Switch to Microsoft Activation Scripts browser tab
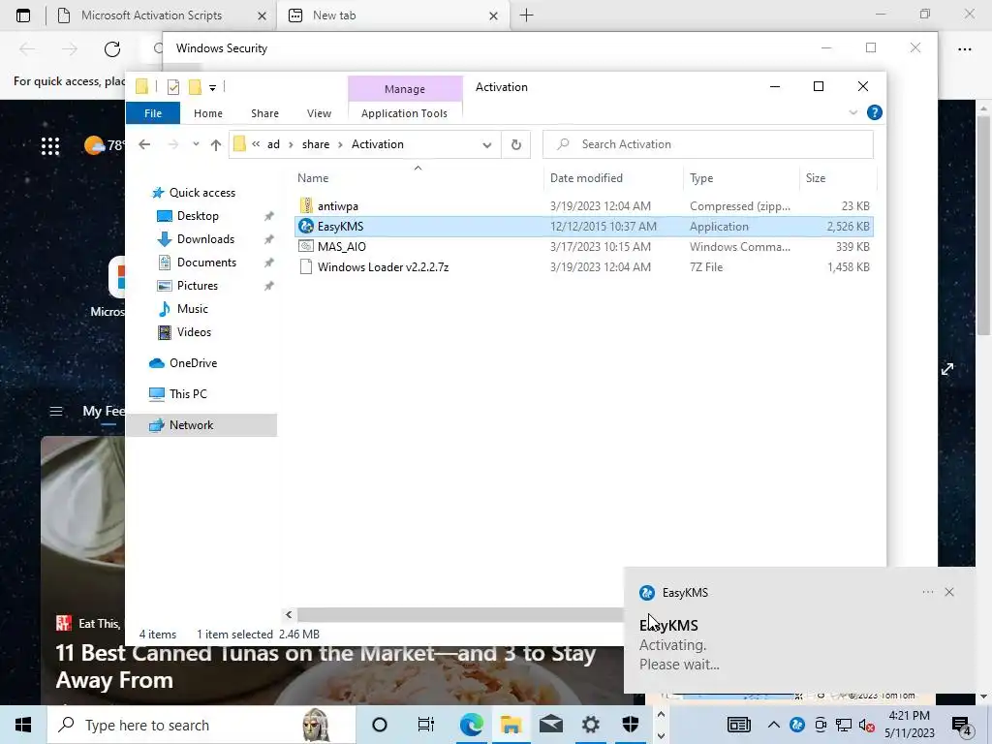This screenshot has height=744, width=992. [x=152, y=15]
